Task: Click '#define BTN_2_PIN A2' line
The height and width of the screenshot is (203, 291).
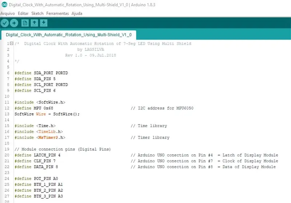Action: 39,190
